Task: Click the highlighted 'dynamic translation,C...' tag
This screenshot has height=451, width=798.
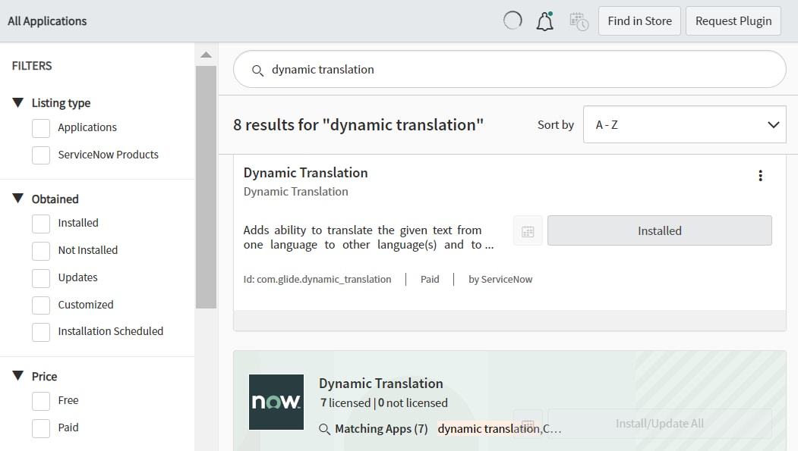Action: coord(500,429)
